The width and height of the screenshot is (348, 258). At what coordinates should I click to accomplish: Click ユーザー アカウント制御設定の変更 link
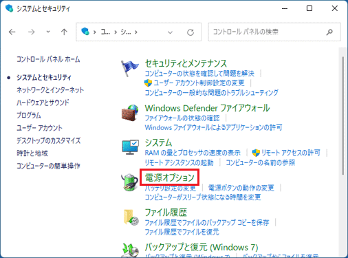tap(199, 83)
